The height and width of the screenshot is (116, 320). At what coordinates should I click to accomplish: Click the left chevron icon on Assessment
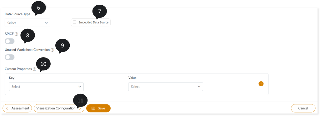click(7, 108)
